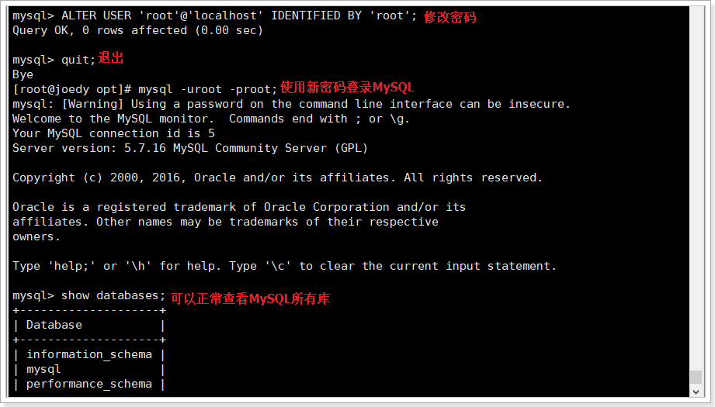Click the 'mysql -uroot -proot;' command
The image size is (715, 407).
(207, 89)
